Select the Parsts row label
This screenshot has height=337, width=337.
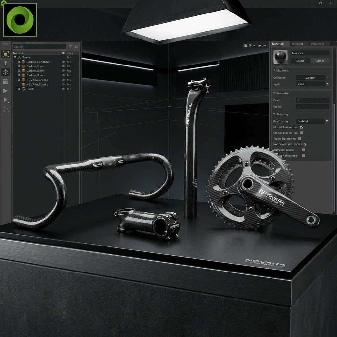click(30, 89)
